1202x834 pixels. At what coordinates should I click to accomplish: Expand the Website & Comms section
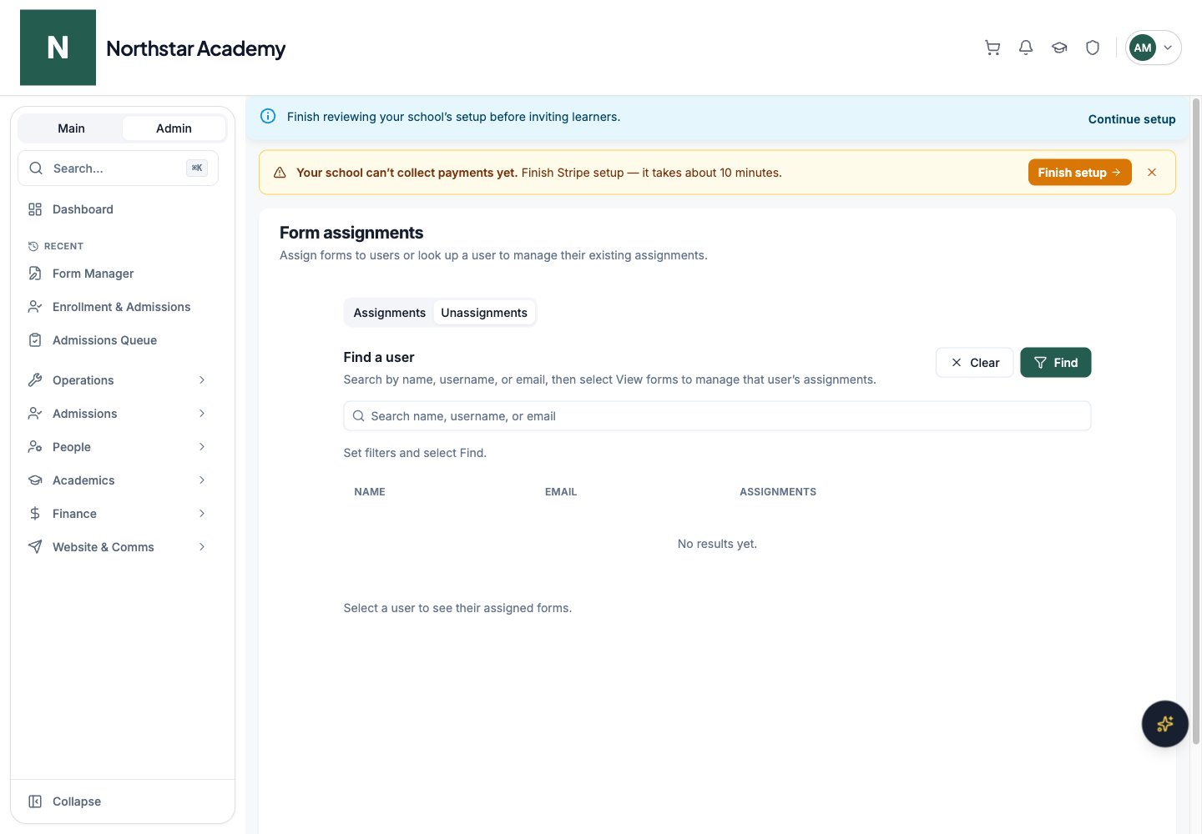click(x=118, y=547)
